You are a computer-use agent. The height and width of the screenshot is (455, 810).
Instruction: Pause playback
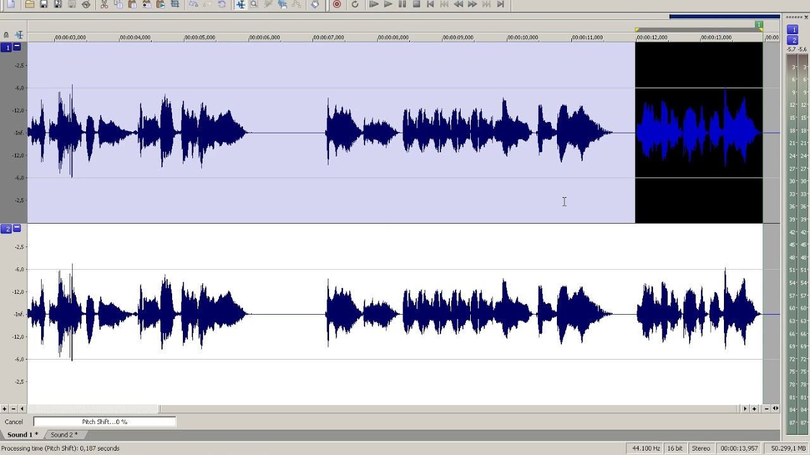[402, 4]
